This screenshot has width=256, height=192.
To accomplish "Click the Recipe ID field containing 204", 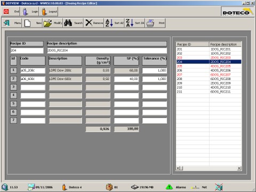I will [x=27, y=50].
